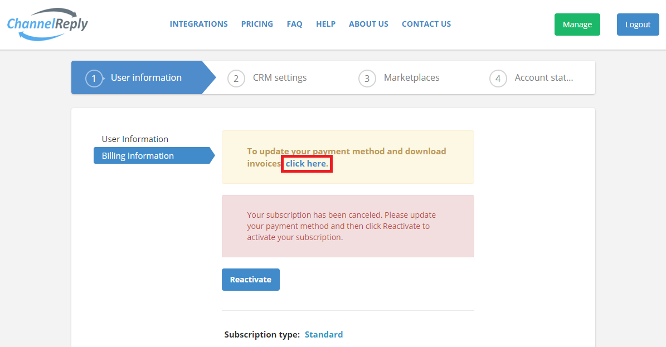Screen dimensions: 666x347
Task: Click the ChannelReply logo
Action: (x=47, y=24)
